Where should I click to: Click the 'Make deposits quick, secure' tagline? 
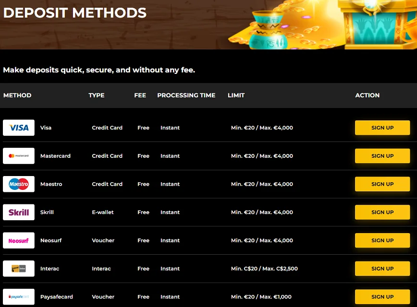click(x=99, y=70)
